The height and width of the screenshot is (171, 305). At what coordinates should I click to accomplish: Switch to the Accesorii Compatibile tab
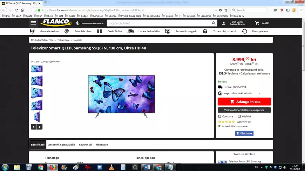pos(61,145)
